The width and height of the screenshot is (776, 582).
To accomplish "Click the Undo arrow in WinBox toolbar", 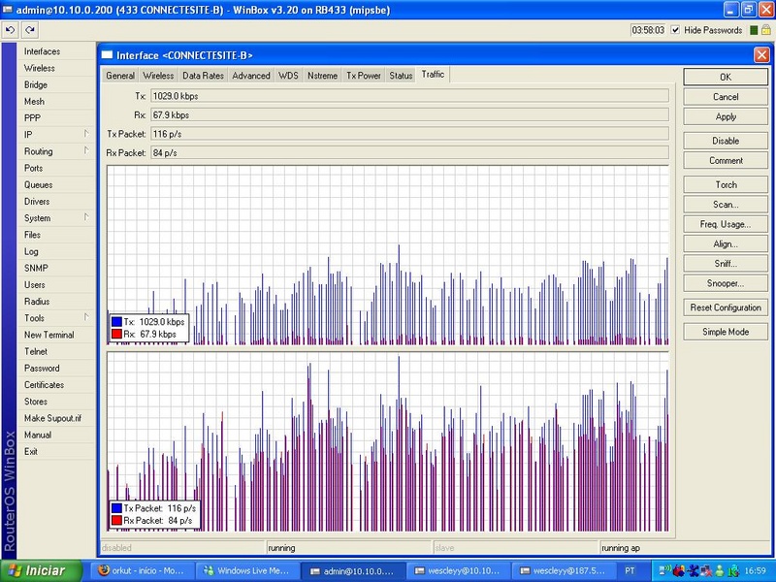I will point(10,30).
